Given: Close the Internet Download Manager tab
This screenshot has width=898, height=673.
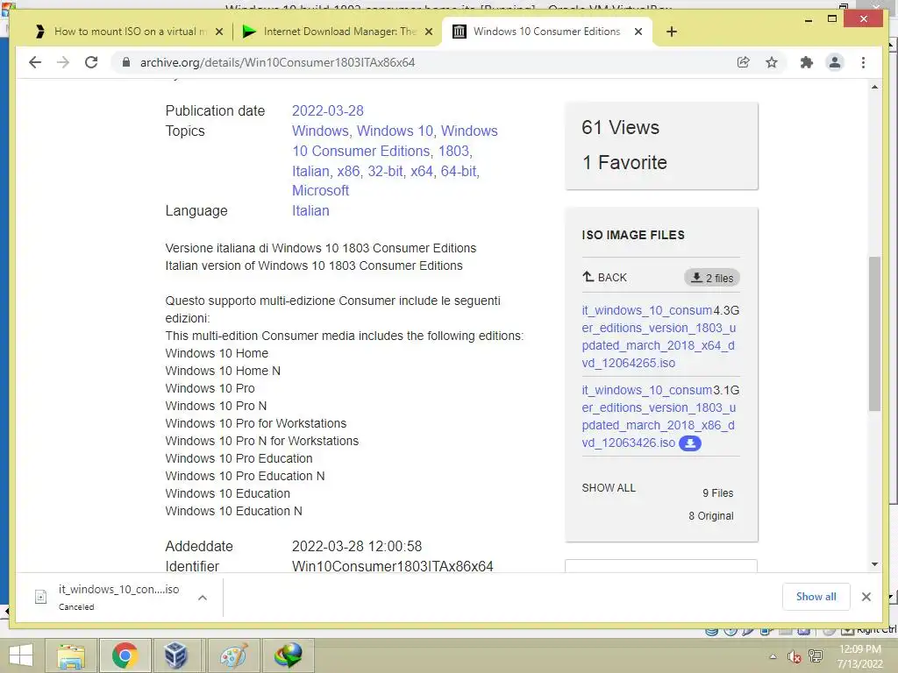Looking at the screenshot, I should (428, 32).
